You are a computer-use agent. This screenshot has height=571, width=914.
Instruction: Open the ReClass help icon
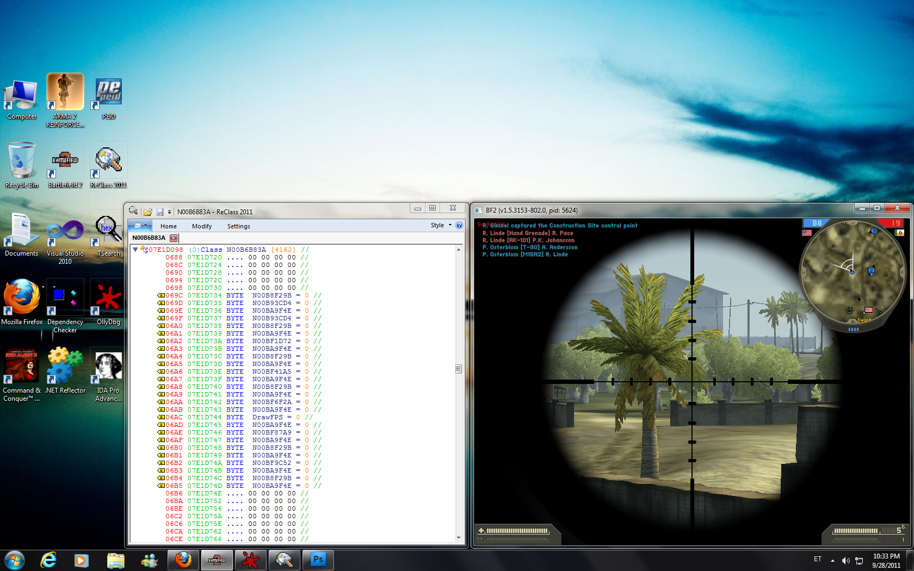click(x=459, y=226)
